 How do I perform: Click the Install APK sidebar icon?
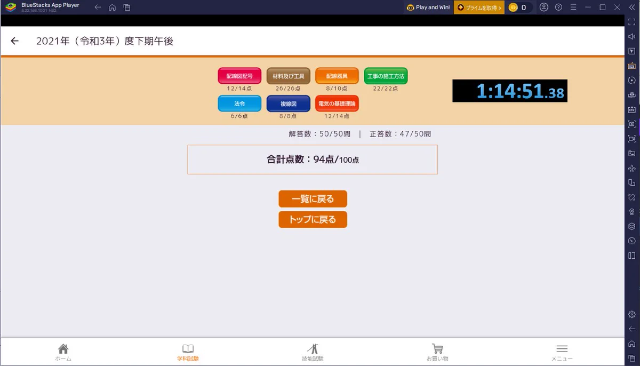coord(632,109)
